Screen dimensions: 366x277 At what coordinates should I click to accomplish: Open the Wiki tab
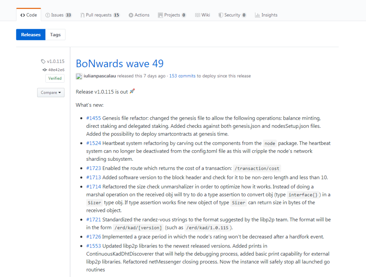(x=202, y=15)
